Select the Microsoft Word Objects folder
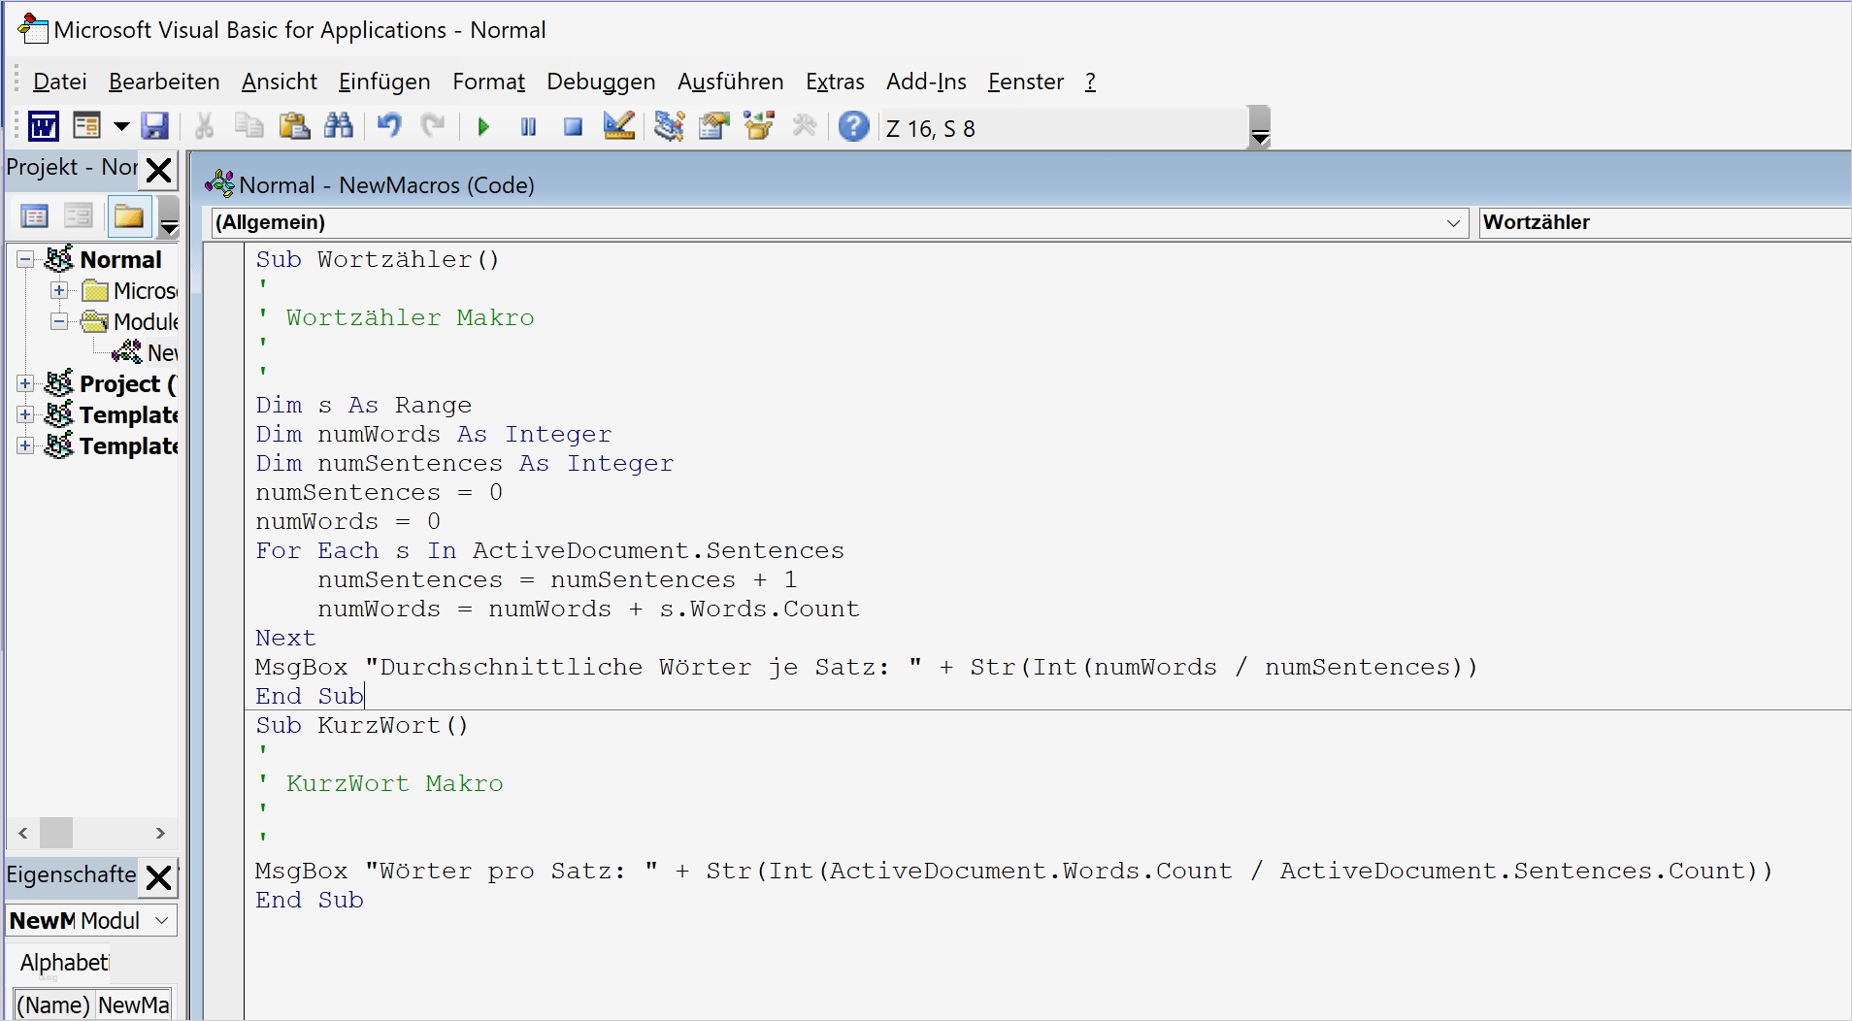The height and width of the screenshot is (1021, 1852). click(x=146, y=290)
